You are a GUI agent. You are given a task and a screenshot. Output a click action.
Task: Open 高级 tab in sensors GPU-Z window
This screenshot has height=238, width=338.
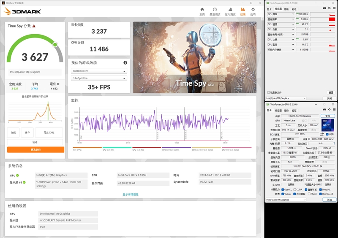[286, 9]
